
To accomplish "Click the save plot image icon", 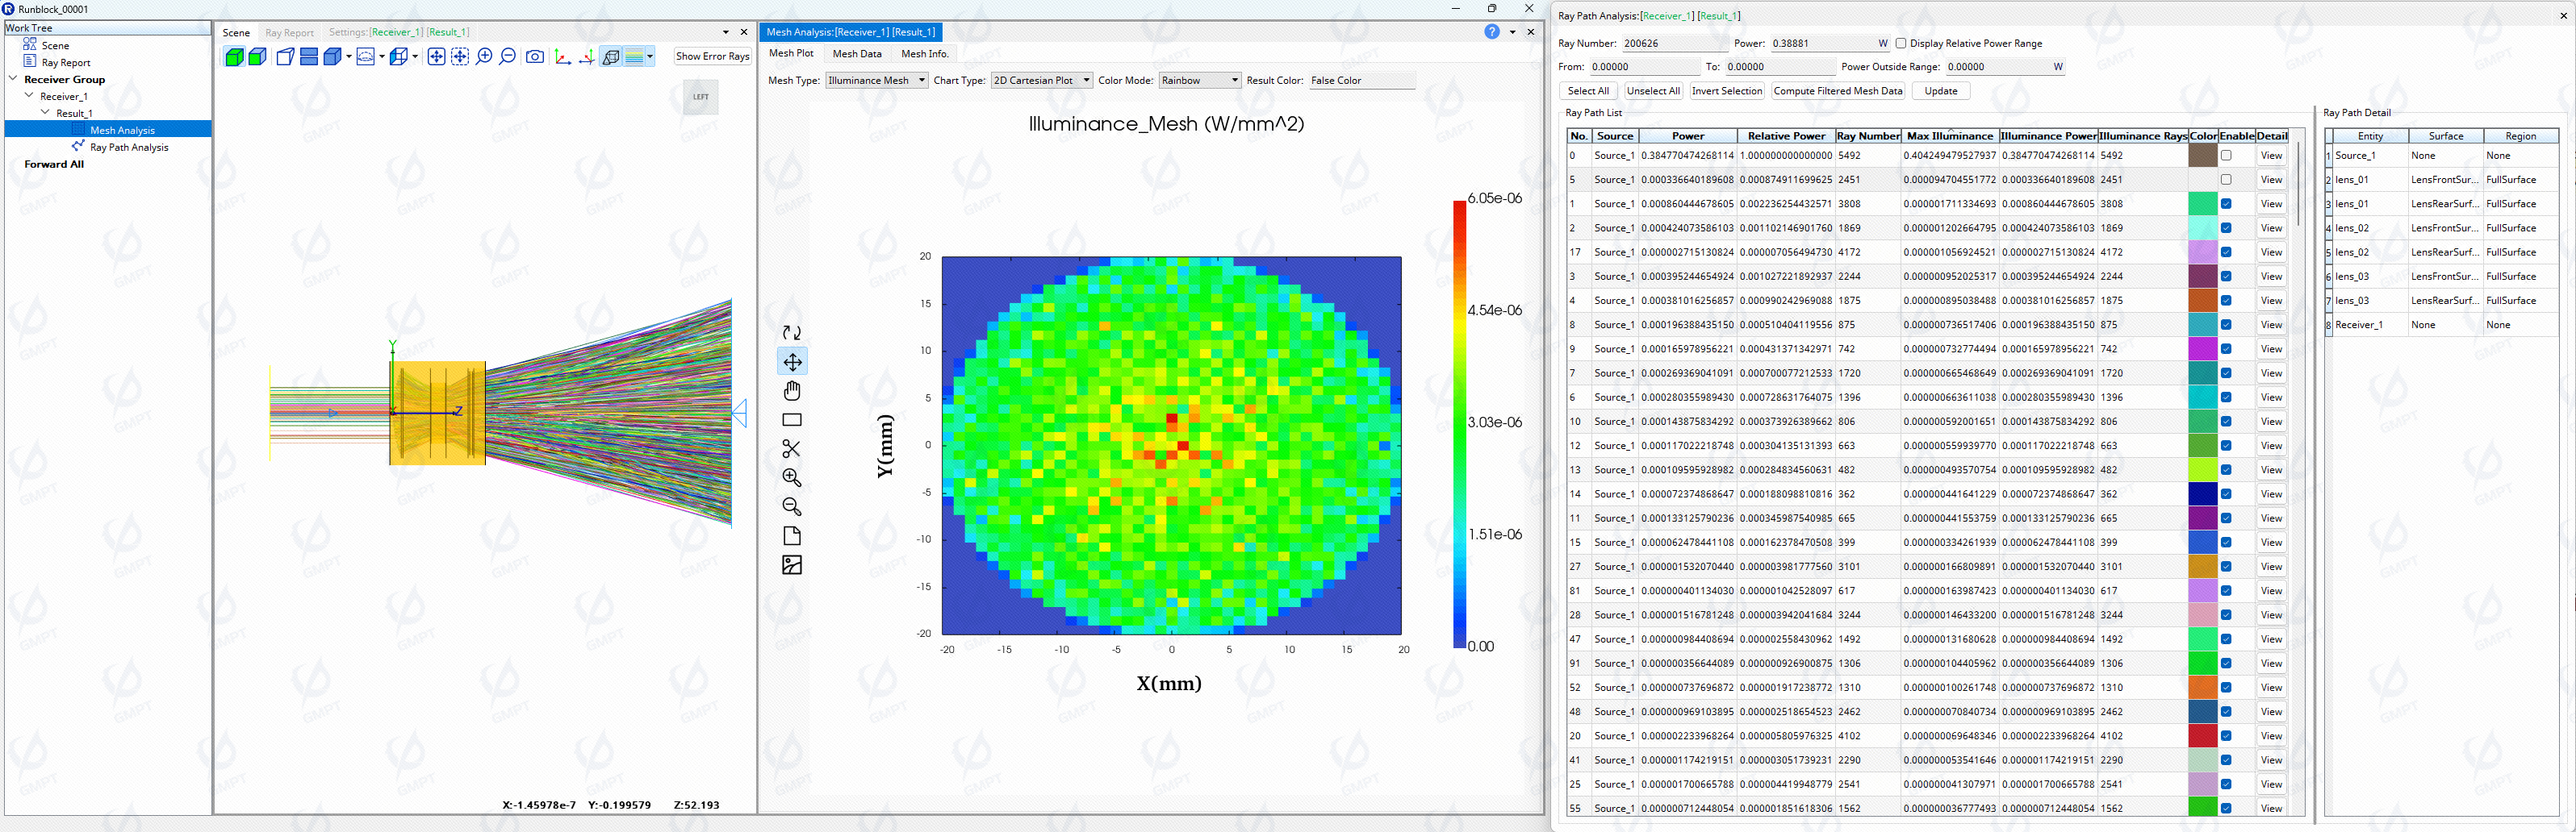I will click(792, 565).
